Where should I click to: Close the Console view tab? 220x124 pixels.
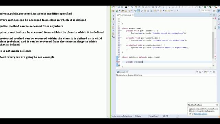pyautogui.click(x=127, y=72)
